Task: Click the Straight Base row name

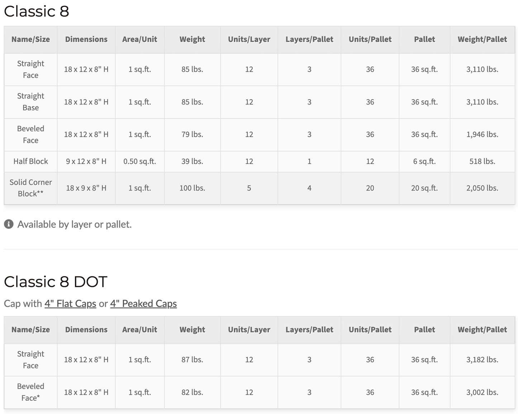Action: pos(30,102)
